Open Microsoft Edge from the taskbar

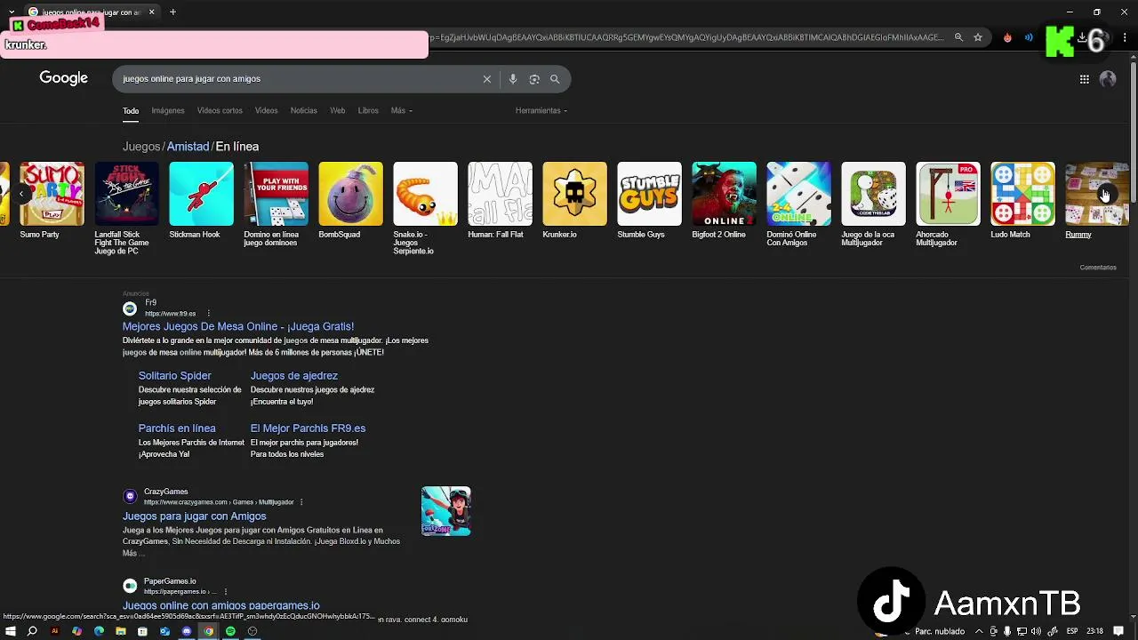(99, 631)
